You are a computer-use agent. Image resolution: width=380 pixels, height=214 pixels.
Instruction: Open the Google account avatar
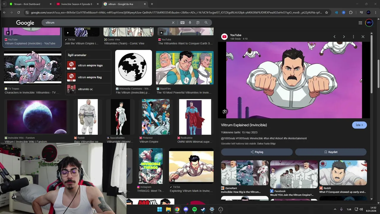coord(369,23)
